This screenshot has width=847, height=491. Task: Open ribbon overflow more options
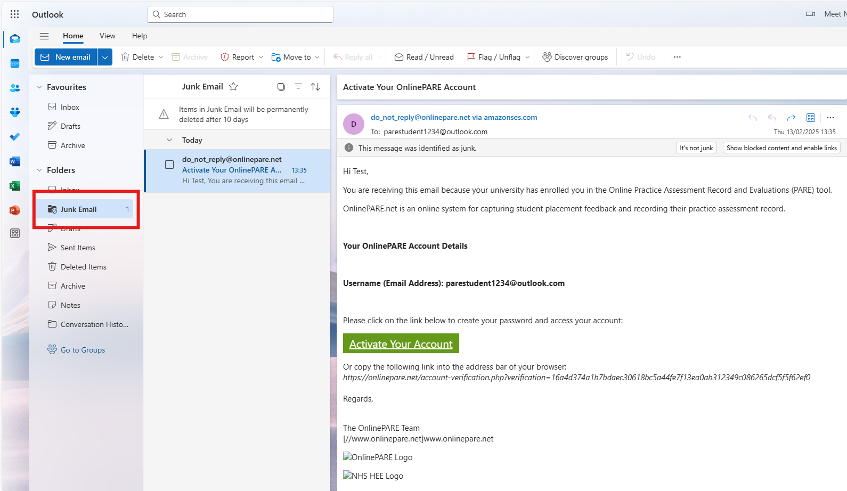pos(677,57)
